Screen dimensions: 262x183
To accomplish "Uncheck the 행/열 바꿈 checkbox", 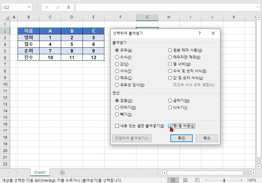I will click(x=170, y=126).
